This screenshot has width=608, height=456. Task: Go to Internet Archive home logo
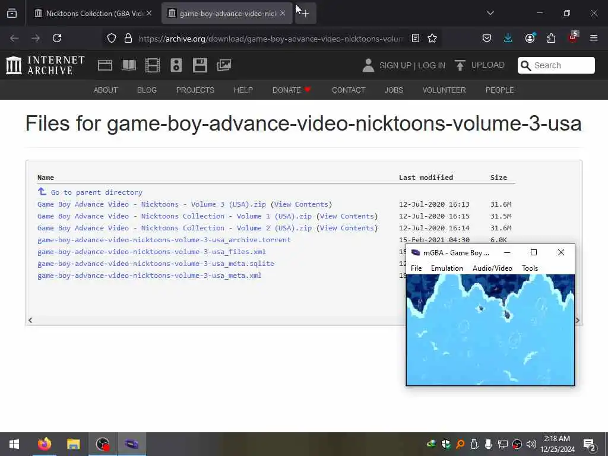coord(45,65)
